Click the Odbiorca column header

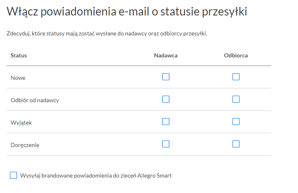[236, 55]
